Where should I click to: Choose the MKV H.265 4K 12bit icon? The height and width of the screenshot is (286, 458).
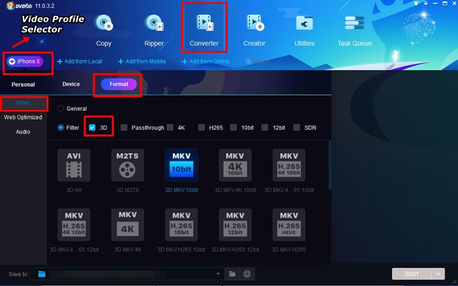pyautogui.click(x=74, y=225)
